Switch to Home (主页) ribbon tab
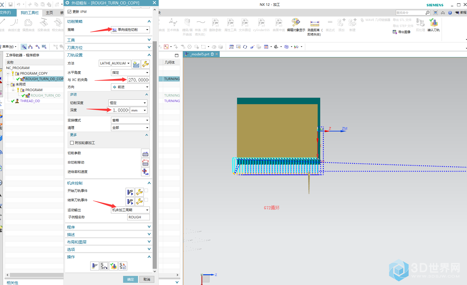Image resolution: width=467 pixels, height=285 pixels. (x=49, y=13)
